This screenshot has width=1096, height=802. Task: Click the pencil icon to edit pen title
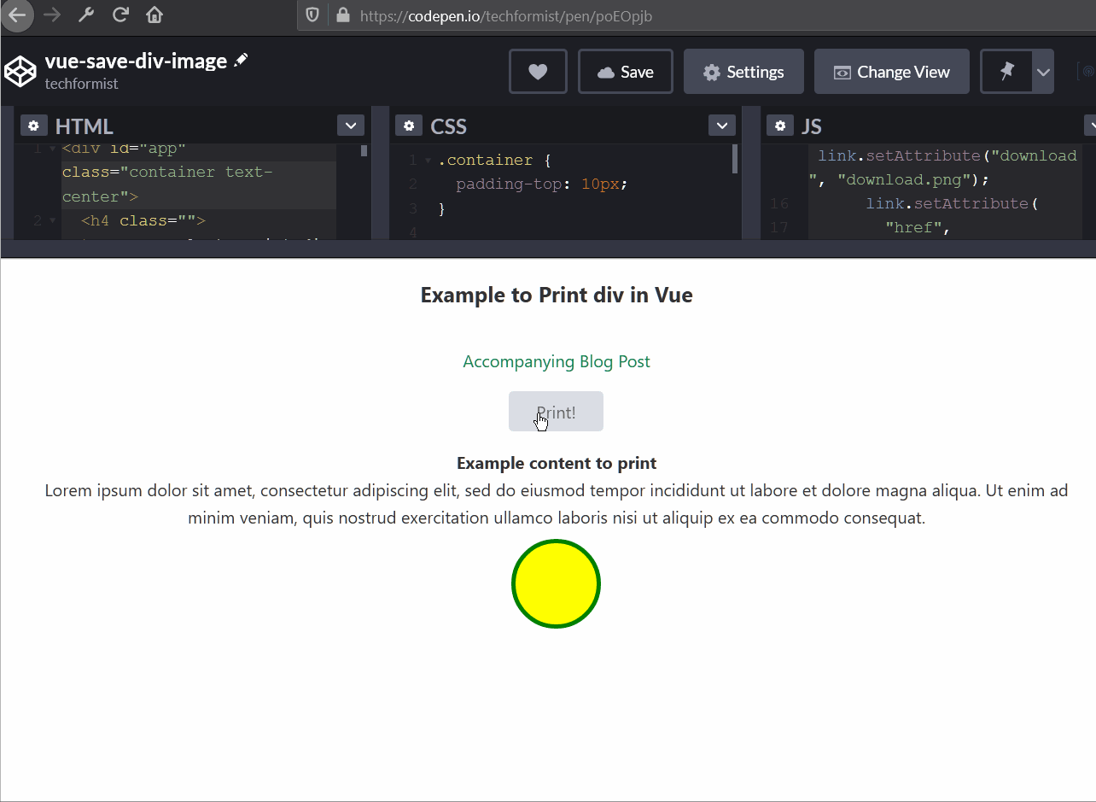(x=241, y=60)
